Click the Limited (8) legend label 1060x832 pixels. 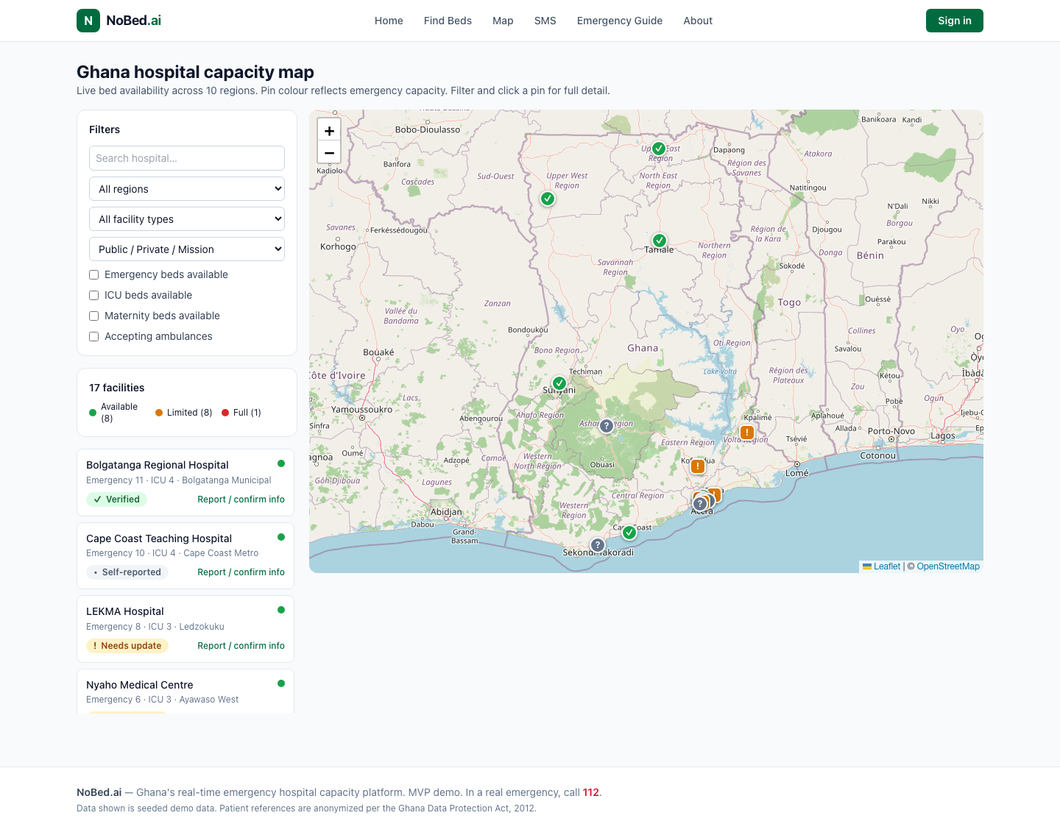pos(189,413)
